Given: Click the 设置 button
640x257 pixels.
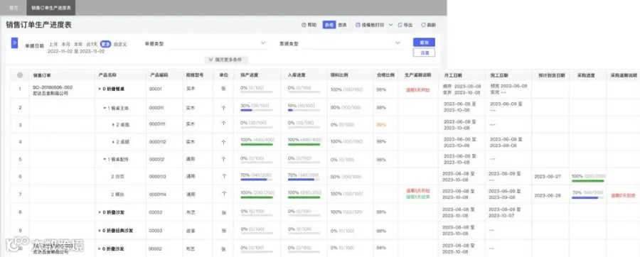Looking at the screenshot, I should click(424, 53).
